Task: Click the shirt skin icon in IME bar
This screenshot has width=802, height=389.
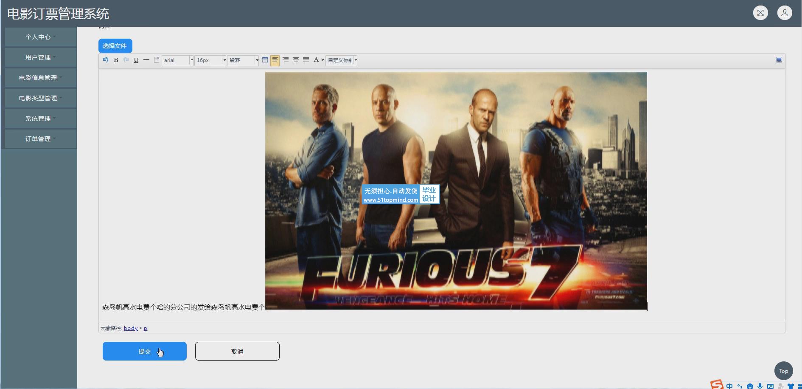Action: [791, 386]
